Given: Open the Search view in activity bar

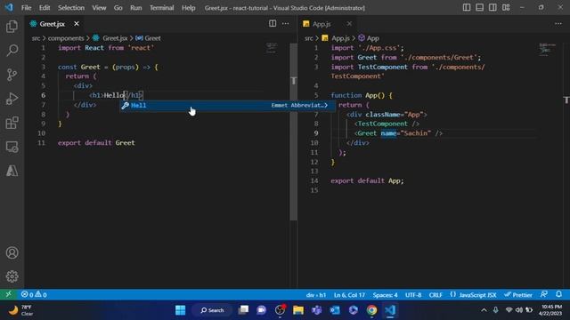Looking at the screenshot, I should point(12,51).
